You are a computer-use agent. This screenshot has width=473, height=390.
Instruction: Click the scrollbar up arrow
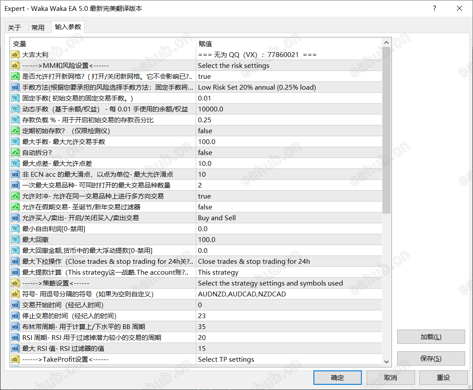(386, 43)
